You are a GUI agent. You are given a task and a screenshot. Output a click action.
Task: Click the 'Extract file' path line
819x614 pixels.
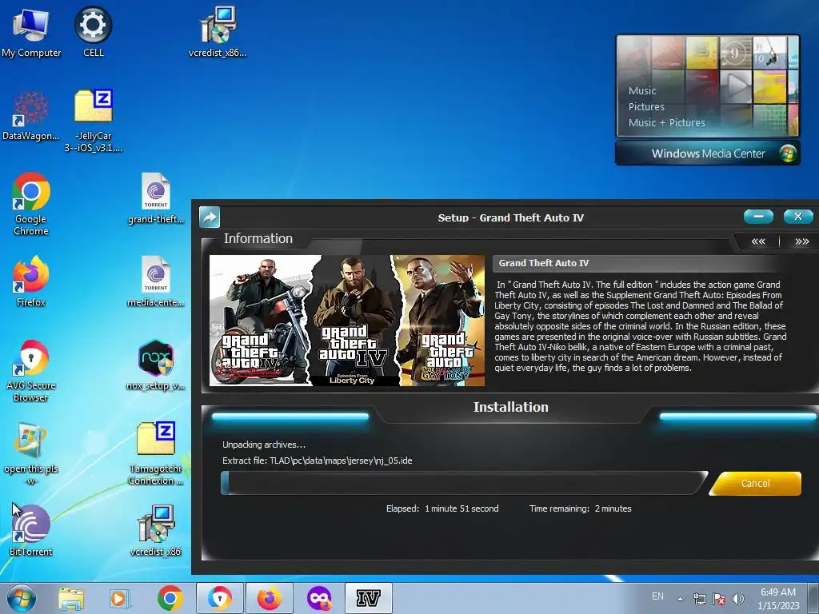coord(317,460)
